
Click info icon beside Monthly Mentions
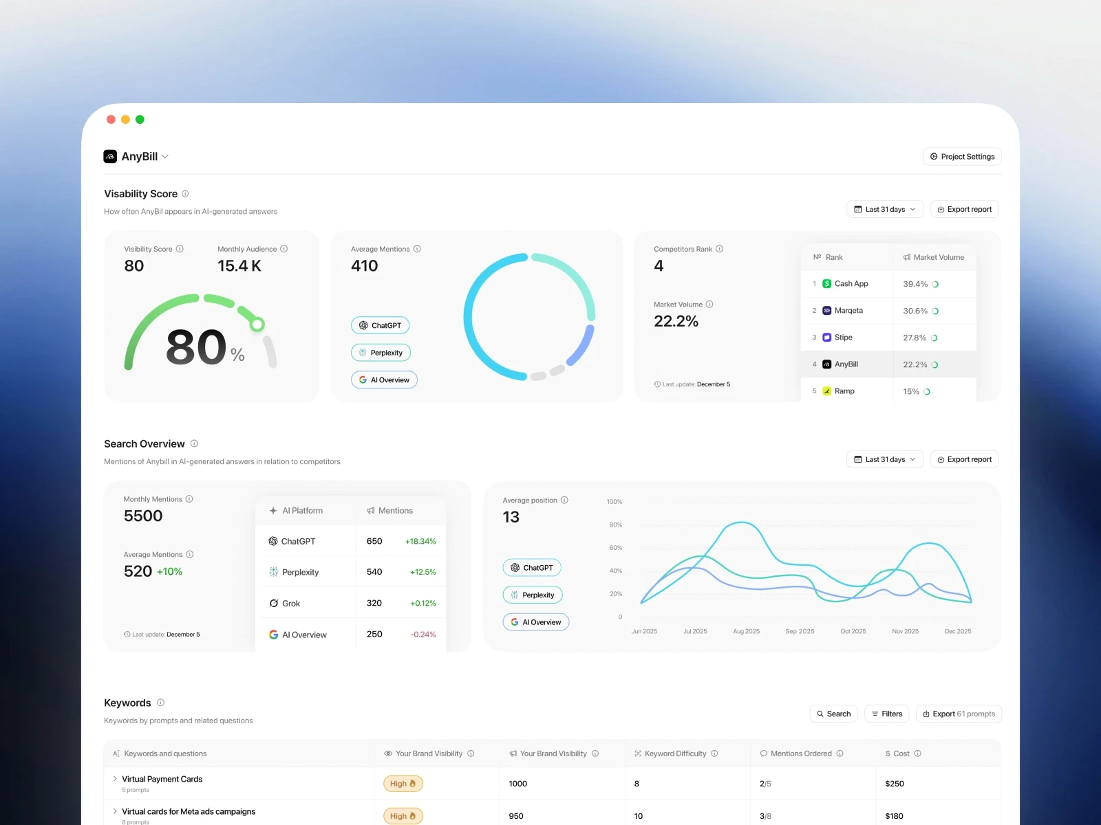coord(189,499)
